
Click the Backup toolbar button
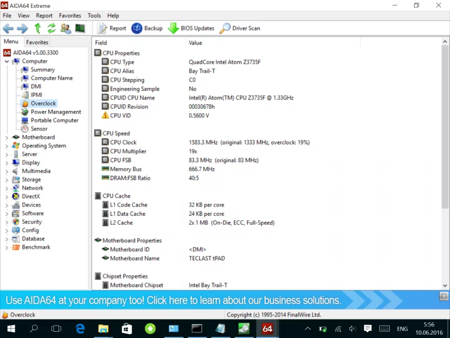tap(147, 28)
